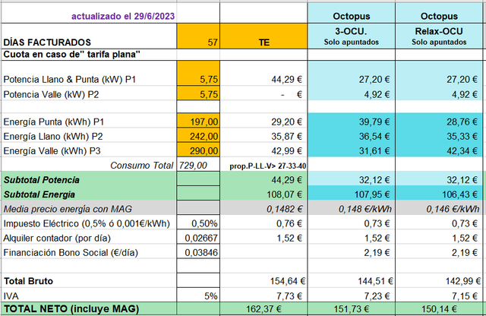The image size is (486, 316).
Task: Select the 3-OCU. column header
Action: [x=352, y=36]
